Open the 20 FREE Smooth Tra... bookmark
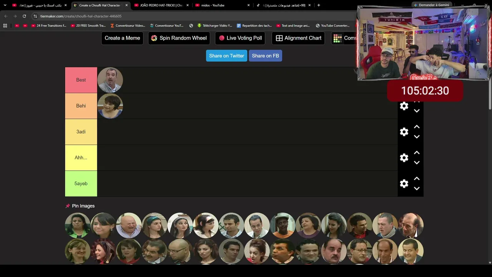Viewport: 492px width, 277px height. pos(88,26)
